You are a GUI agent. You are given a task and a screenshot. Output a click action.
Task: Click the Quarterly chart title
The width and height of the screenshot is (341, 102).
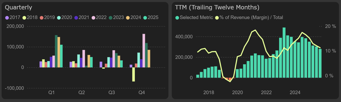tap(19, 8)
